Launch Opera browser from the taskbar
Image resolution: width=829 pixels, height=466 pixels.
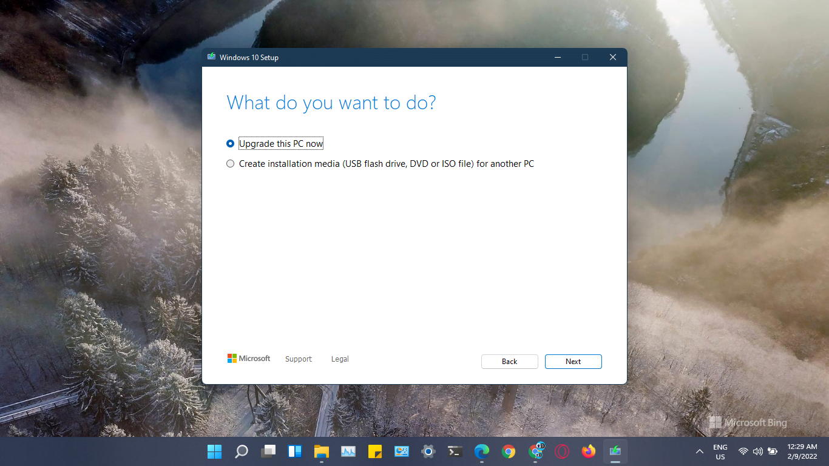click(561, 451)
